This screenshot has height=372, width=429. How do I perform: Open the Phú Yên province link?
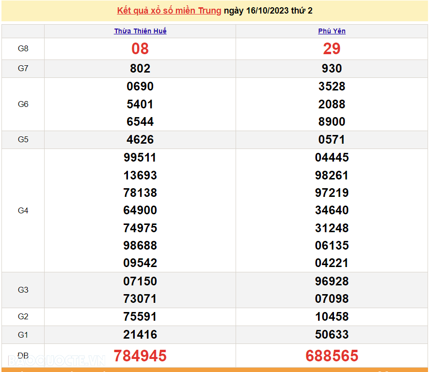click(332, 31)
